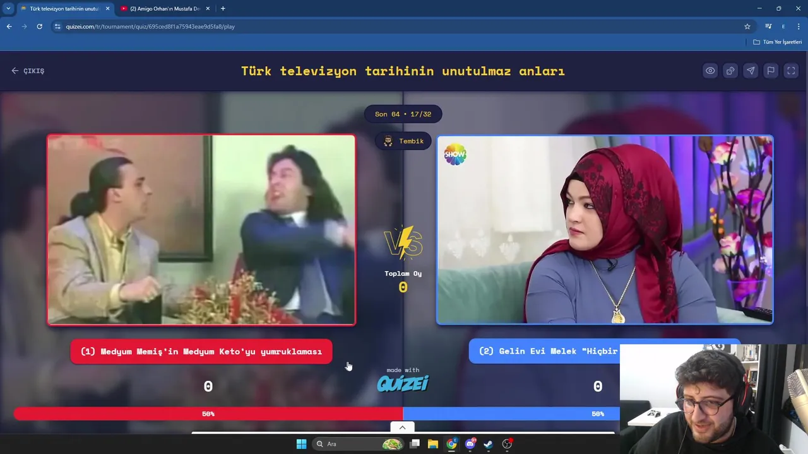Open the tab search dropdown arrow
Image resolution: width=808 pixels, height=454 pixels.
[8, 9]
